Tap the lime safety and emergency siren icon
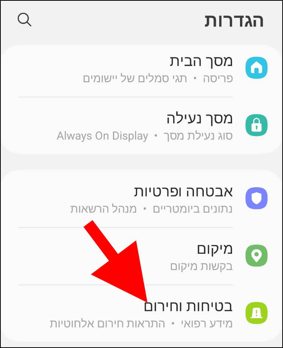Viewport: 283px width, 348px height. pyautogui.click(x=256, y=313)
